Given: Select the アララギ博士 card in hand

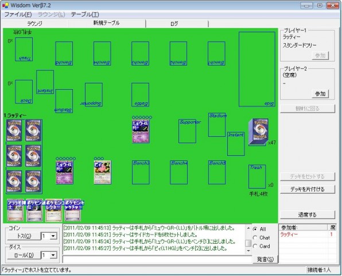Looking at the screenshot, I should 15,210.
